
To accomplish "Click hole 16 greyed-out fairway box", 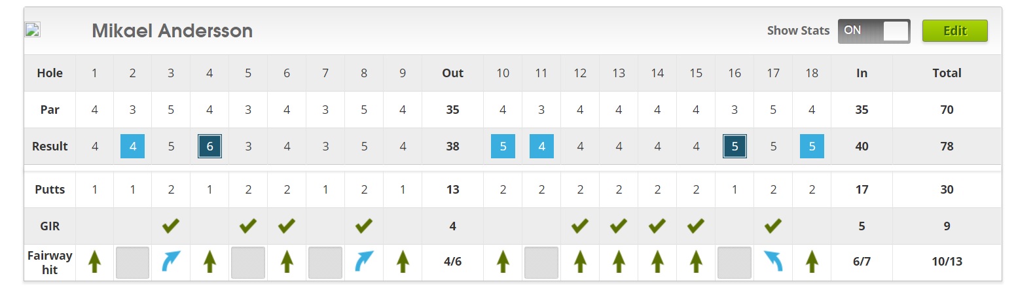I will coord(735,262).
